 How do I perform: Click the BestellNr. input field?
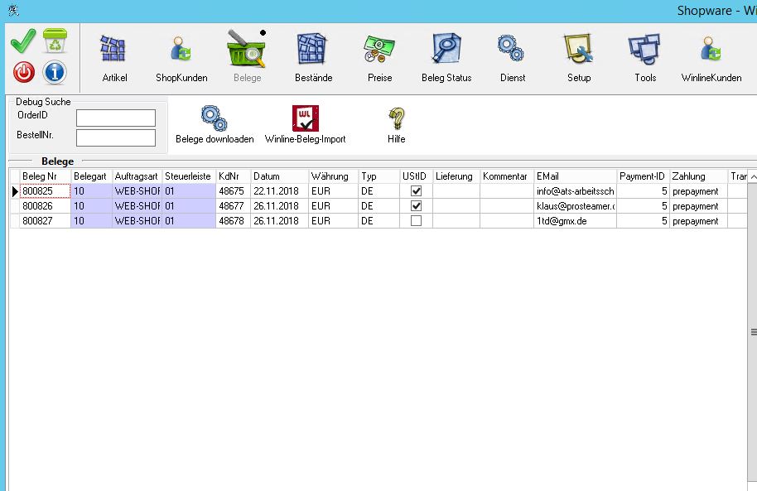tap(116, 137)
